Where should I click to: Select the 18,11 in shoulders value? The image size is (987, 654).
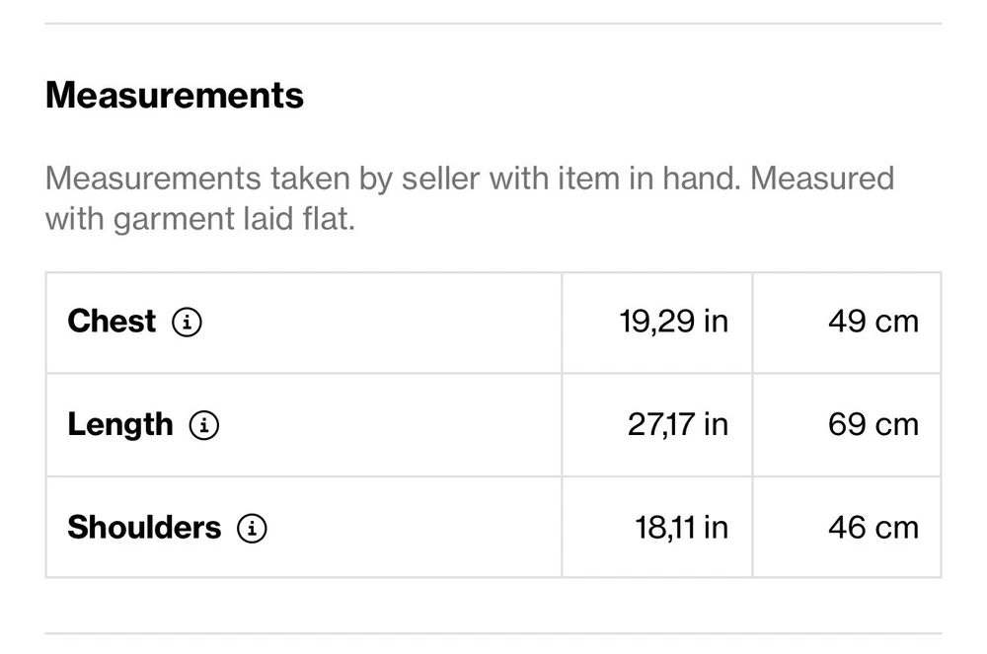click(681, 528)
